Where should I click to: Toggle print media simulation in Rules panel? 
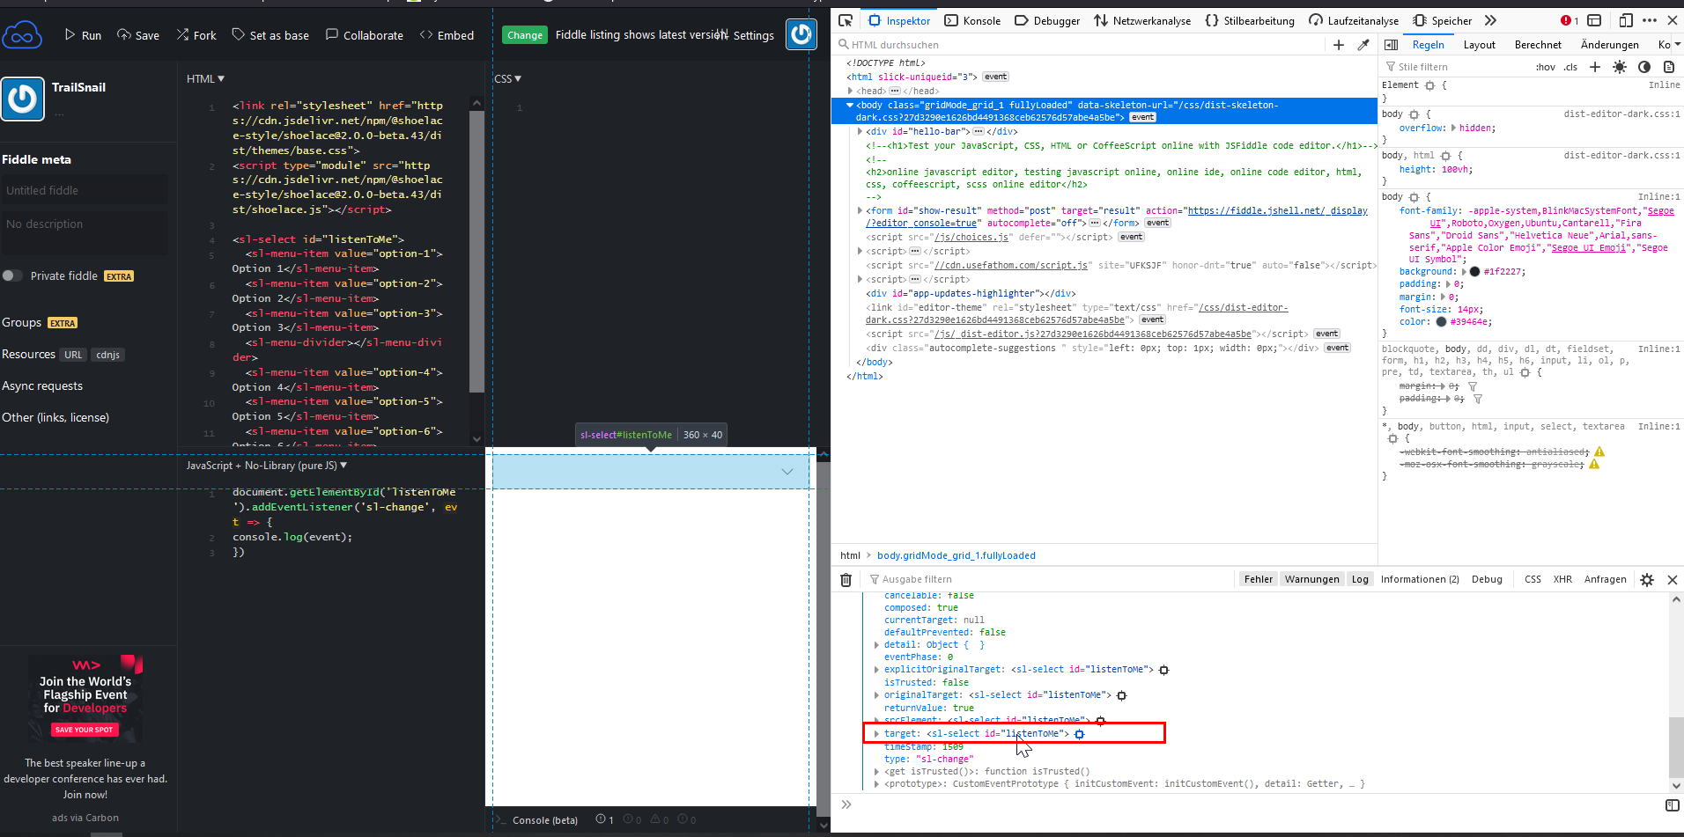click(1669, 66)
